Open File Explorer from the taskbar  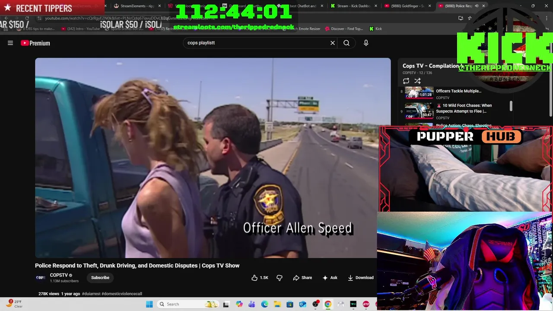[x=277, y=304]
